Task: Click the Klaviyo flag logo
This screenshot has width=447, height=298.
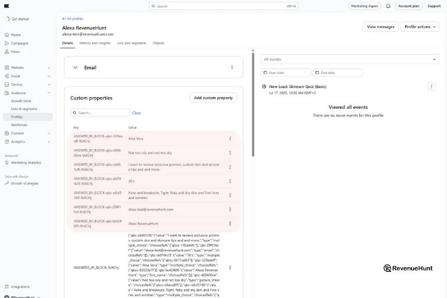Action: point(6,6)
